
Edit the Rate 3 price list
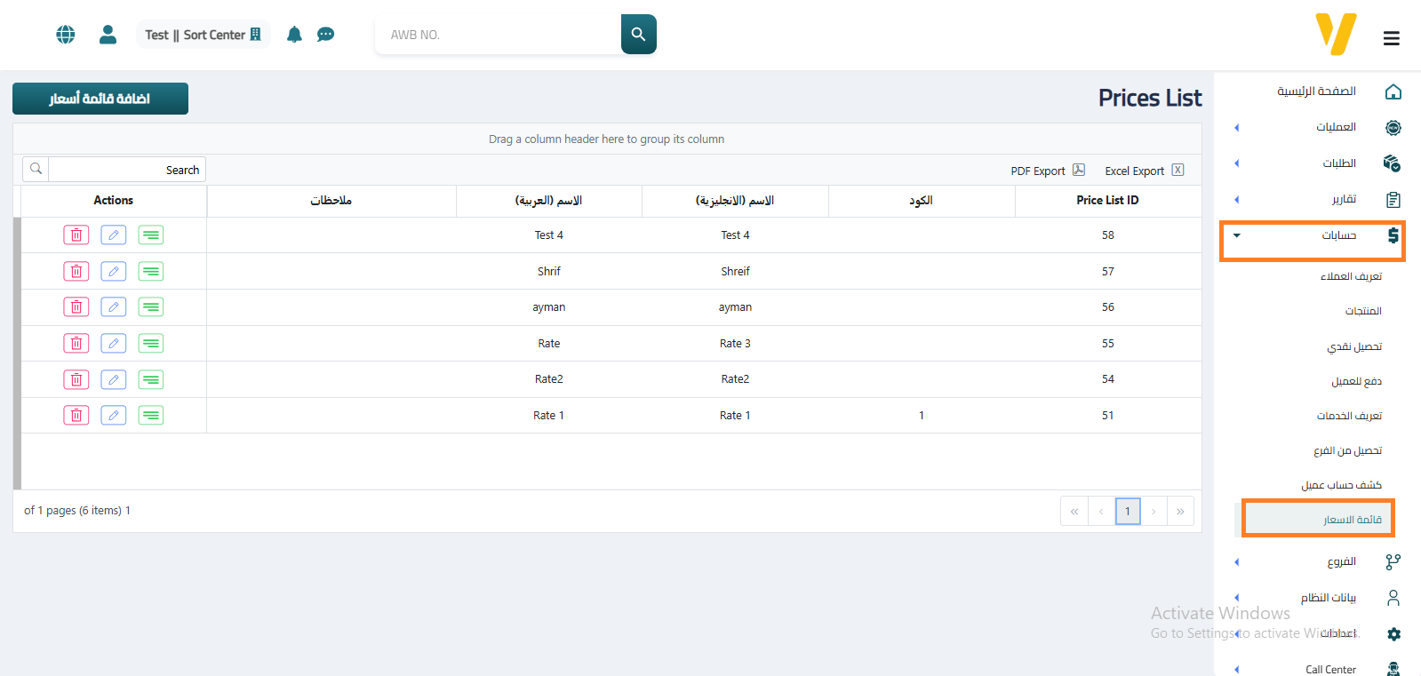114,344
